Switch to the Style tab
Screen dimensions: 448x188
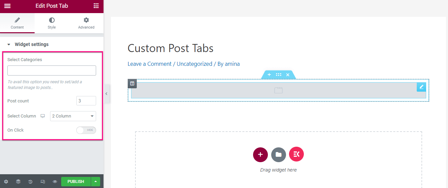pyautogui.click(x=52, y=23)
